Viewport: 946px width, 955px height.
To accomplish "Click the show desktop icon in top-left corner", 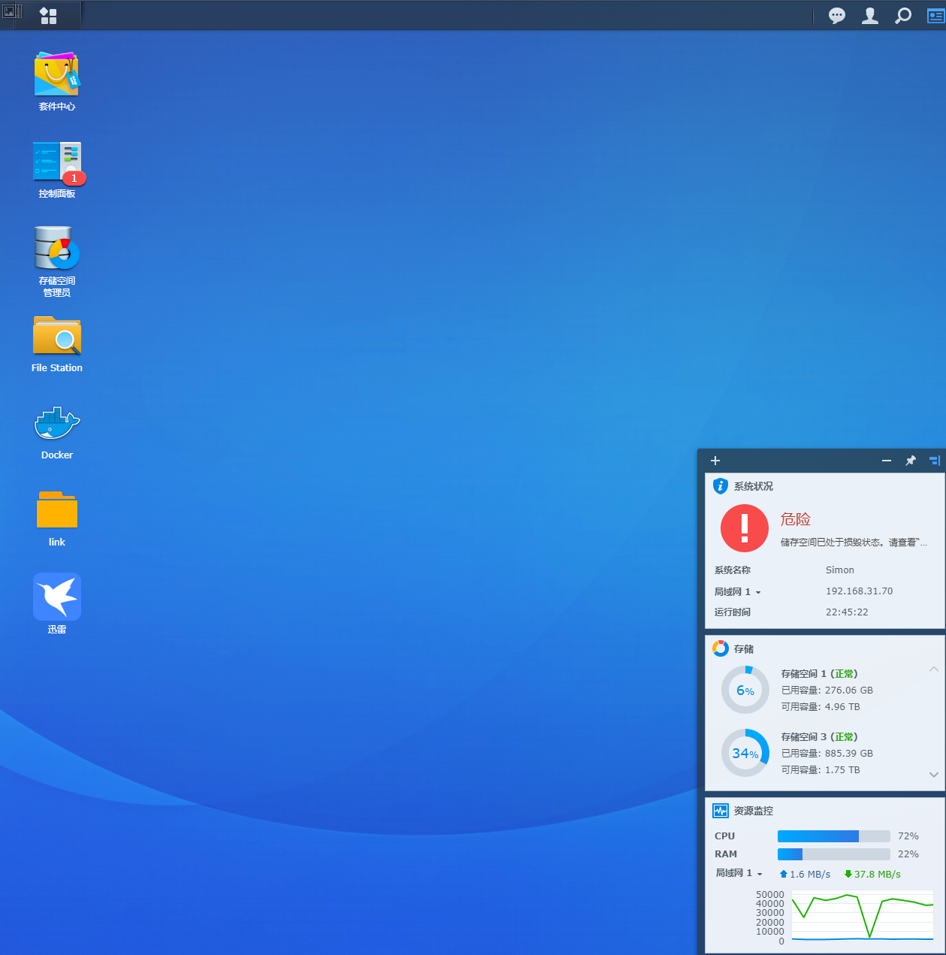I will pos(12,11).
